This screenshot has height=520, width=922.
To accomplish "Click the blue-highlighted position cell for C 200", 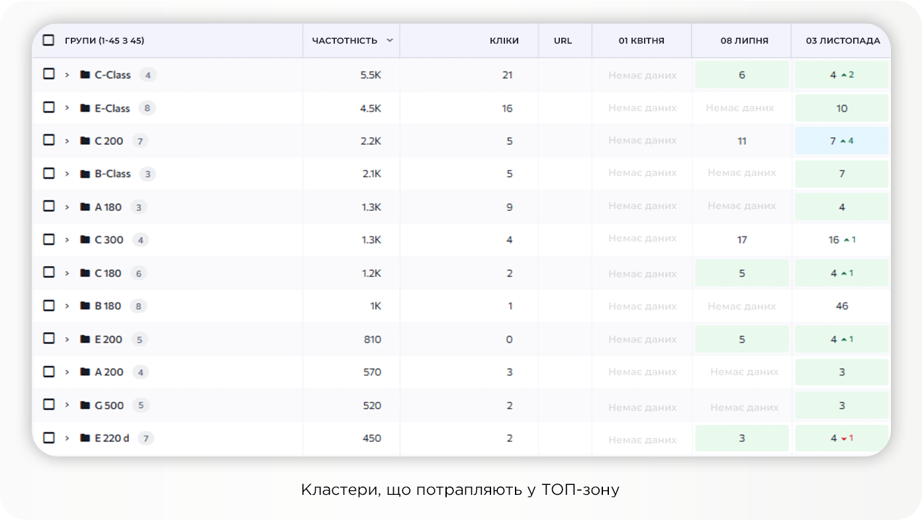I will (x=841, y=141).
